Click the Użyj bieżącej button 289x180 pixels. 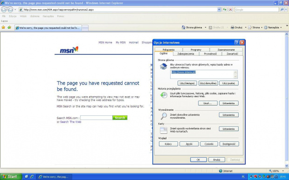(187, 83)
